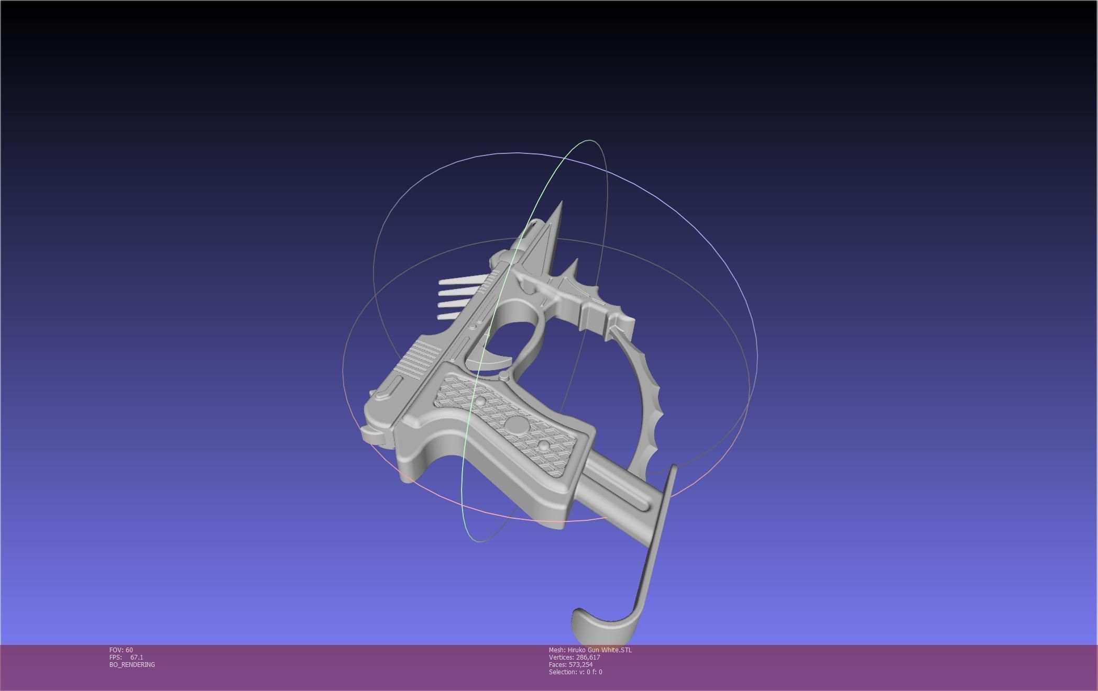Click the Mesh: Hiruko Gun White.STL label
This screenshot has width=1098, height=691.
click(x=590, y=650)
